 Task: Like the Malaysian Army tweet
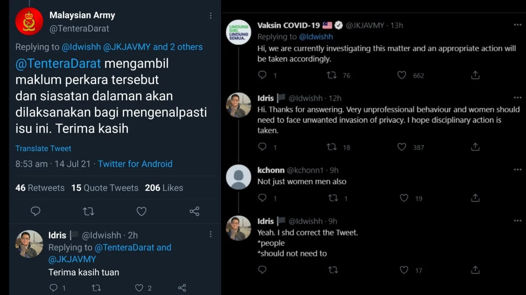coord(141,211)
